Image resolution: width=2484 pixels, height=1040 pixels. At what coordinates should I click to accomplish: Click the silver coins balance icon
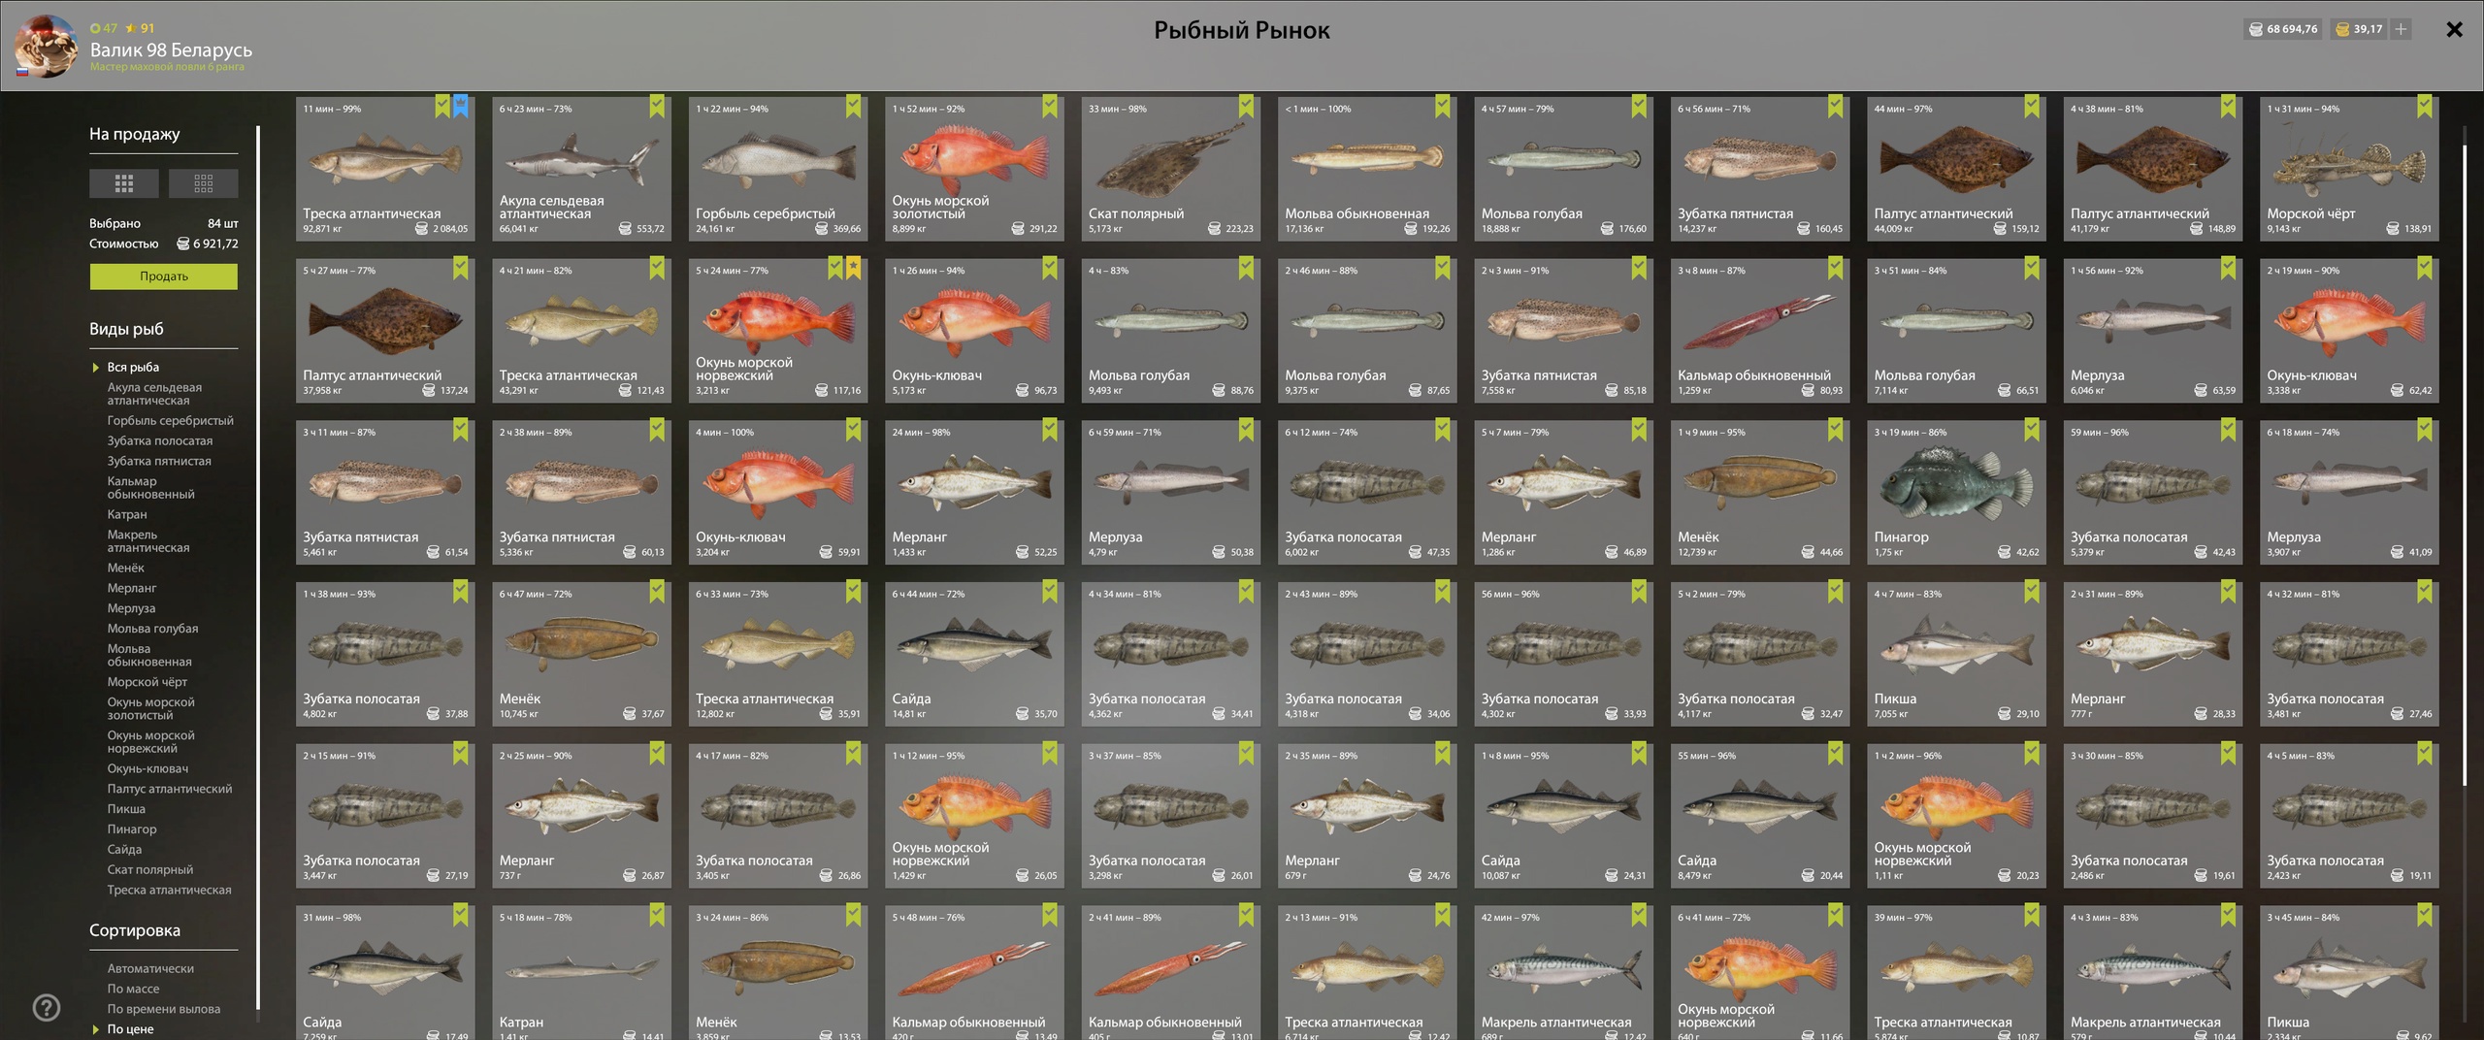[2256, 29]
